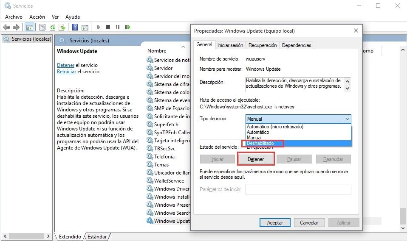Click the left pane scroll-left arrow
The image size is (407, 241).
pyautogui.click(x=5, y=236)
